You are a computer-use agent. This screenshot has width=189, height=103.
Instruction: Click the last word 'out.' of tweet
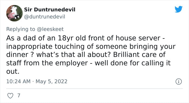pos(13,71)
